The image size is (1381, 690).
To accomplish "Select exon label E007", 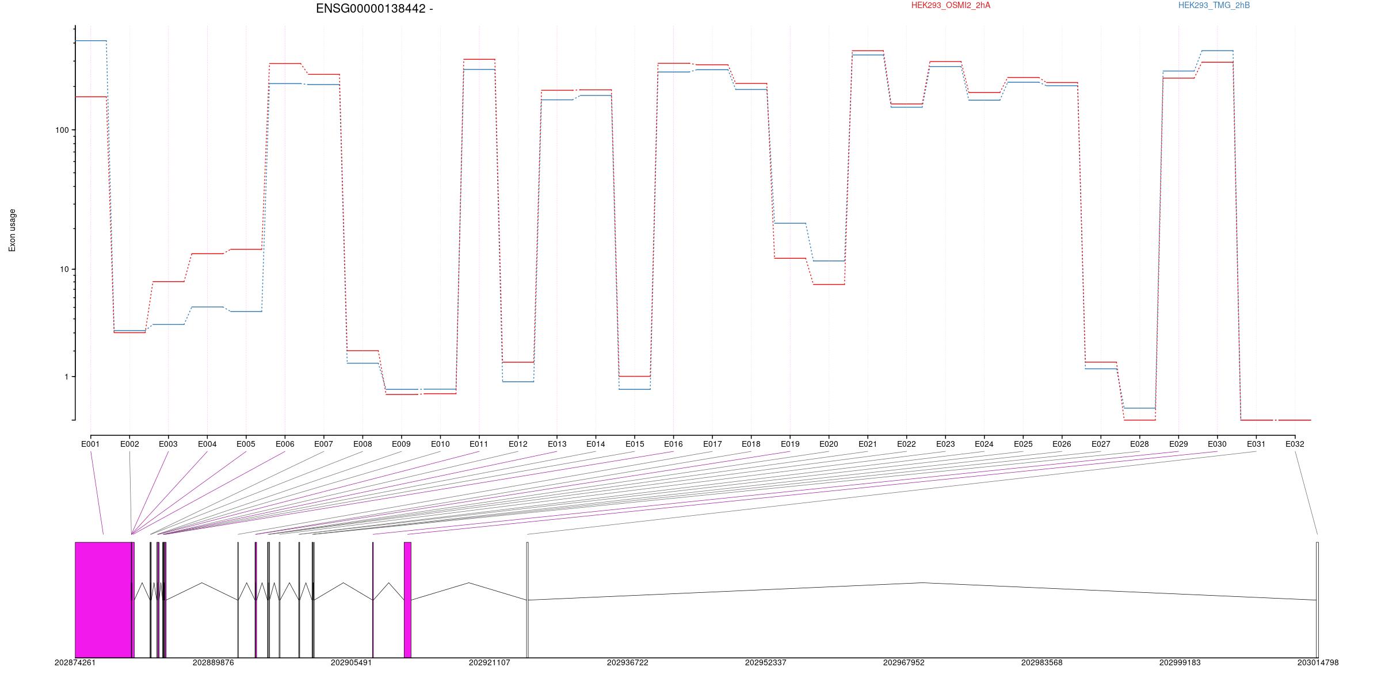I will (x=323, y=444).
